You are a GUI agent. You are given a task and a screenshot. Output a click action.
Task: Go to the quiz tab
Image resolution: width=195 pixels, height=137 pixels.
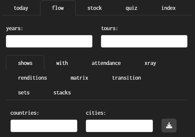(132, 8)
